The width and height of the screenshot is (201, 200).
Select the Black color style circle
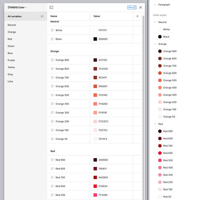(x=160, y=37)
